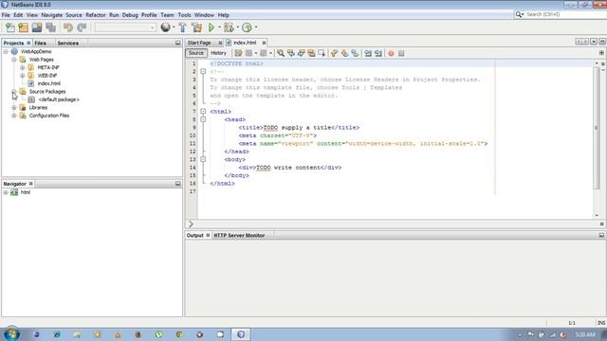Click the INS indicator in status bar
This screenshot has width=607, height=341.
(601, 323)
